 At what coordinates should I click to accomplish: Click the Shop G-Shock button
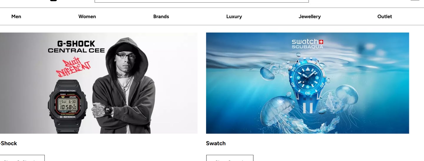22,158
